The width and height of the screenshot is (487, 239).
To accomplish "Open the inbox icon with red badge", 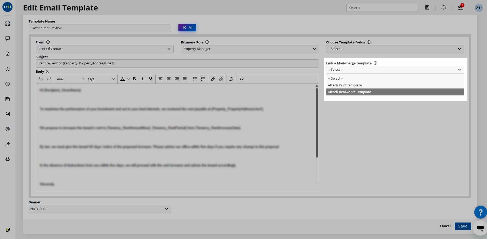I will [461, 7].
